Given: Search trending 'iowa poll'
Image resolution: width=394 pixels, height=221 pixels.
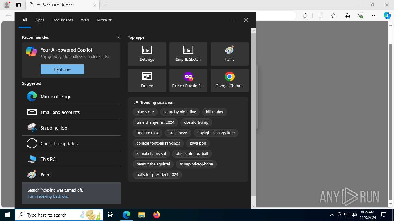Looking at the screenshot, I should tap(198, 143).
